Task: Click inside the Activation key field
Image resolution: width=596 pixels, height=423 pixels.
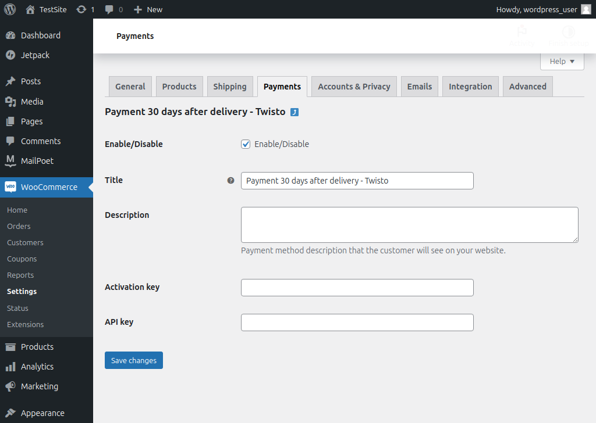Action: pos(357,287)
